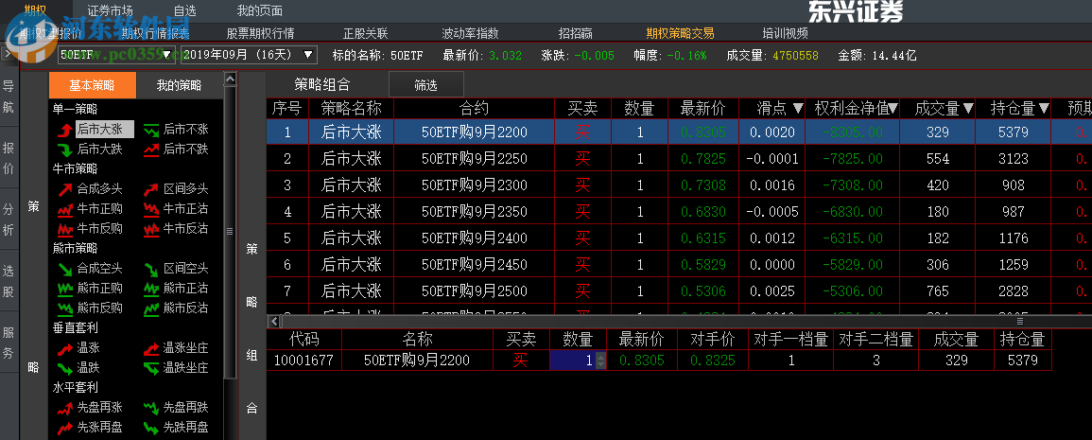This screenshot has width=1092, height=440.
Task: Open the 50ETF underlying dropdown
Action: (x=115, y=55)
